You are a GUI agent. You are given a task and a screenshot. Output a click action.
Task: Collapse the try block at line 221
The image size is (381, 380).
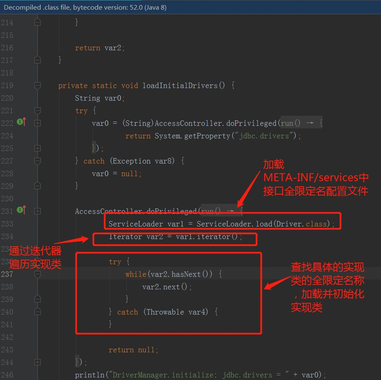click(x=37, y=110)
